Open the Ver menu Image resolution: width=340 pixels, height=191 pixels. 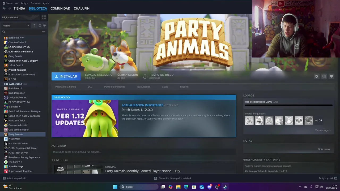click(x=16, y=3)
